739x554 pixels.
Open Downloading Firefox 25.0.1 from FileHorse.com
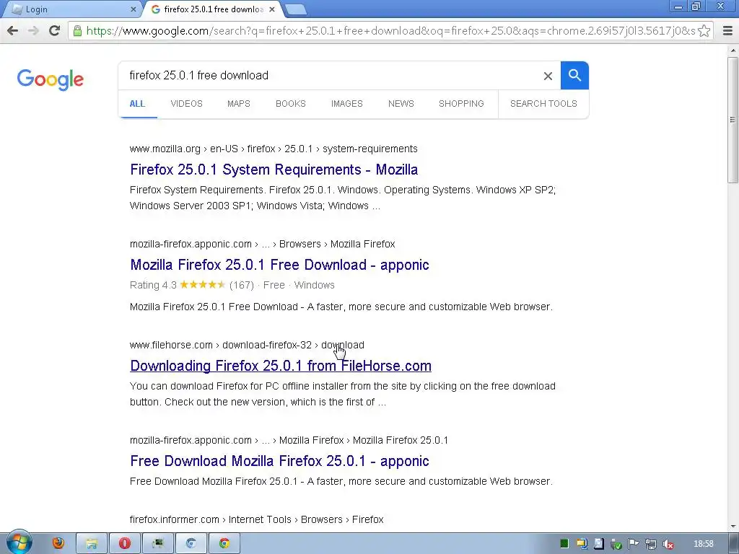point(281,366)
